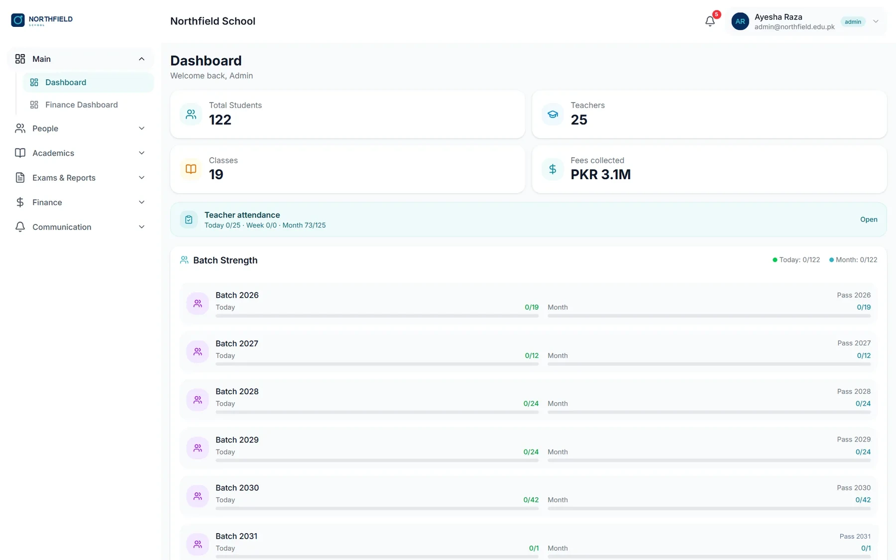Viewport: 896px width, 560px height.
Task: Click Month: 0/122 legend
Action: [x=853, y=260]
